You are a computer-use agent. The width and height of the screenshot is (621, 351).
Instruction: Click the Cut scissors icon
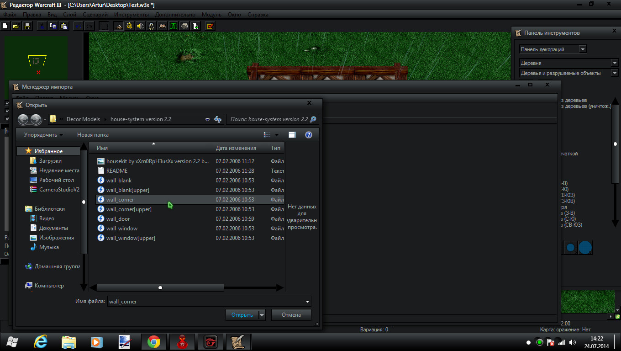(42, 26)
